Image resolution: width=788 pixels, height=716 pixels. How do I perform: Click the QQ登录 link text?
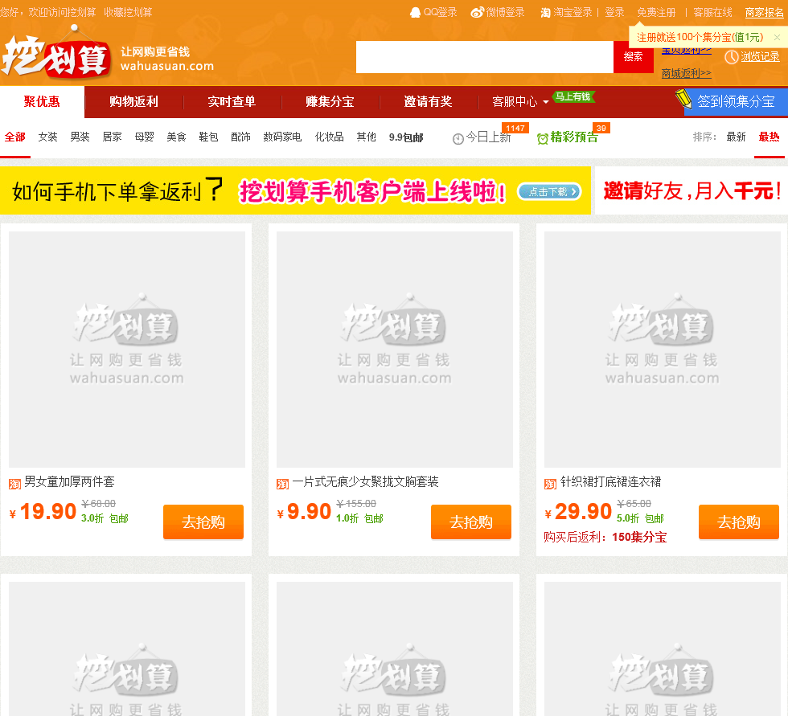click(x=441, y=12)
